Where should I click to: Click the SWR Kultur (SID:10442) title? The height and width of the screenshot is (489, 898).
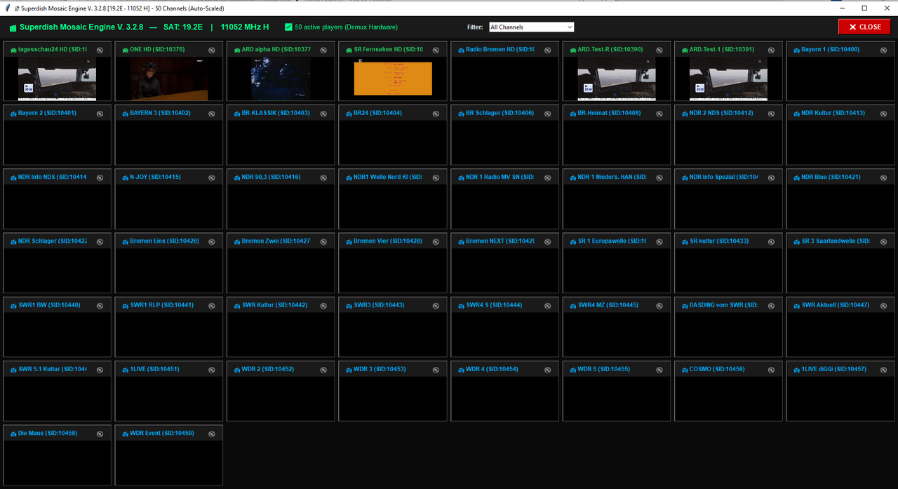click(x=274, y=305)
